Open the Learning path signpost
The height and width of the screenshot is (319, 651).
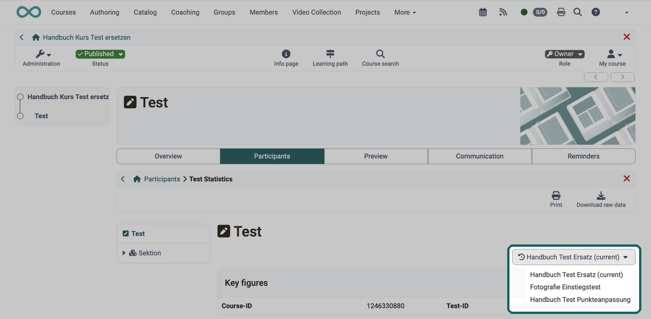click(x=330, y=58)
